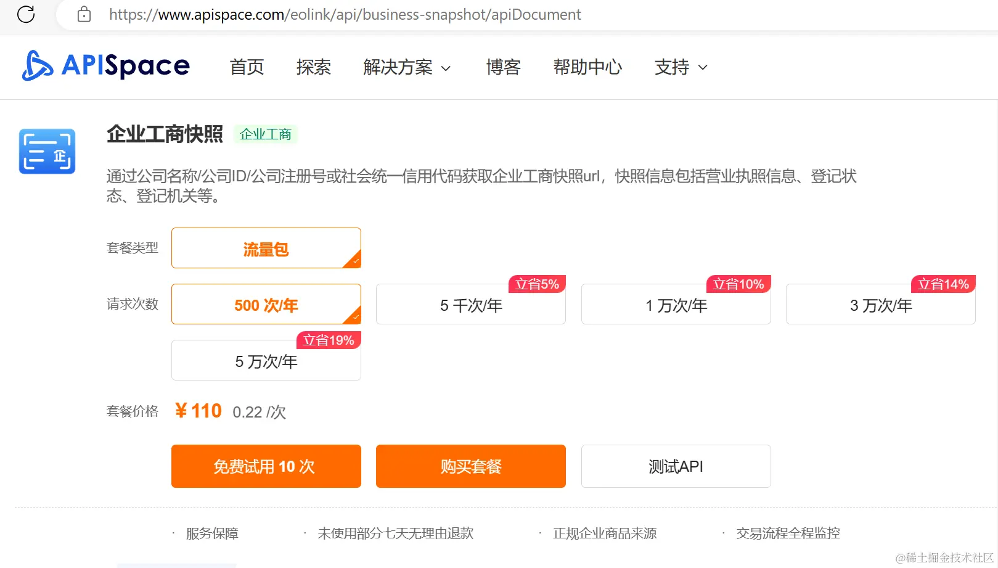Click the 企业工商 category tag

coord(265,134)
